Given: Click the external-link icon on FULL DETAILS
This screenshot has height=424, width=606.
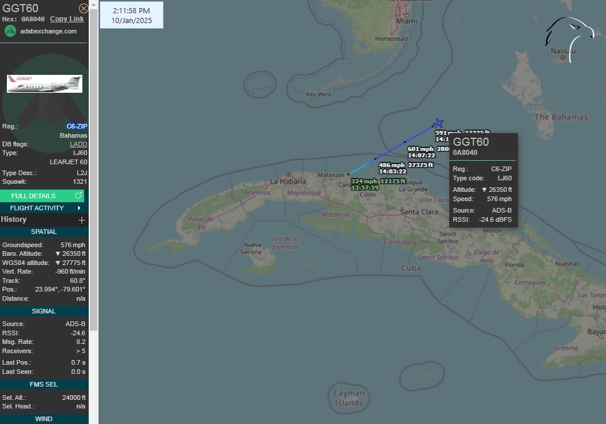Looking at the screenshot, I should point(78,195).
